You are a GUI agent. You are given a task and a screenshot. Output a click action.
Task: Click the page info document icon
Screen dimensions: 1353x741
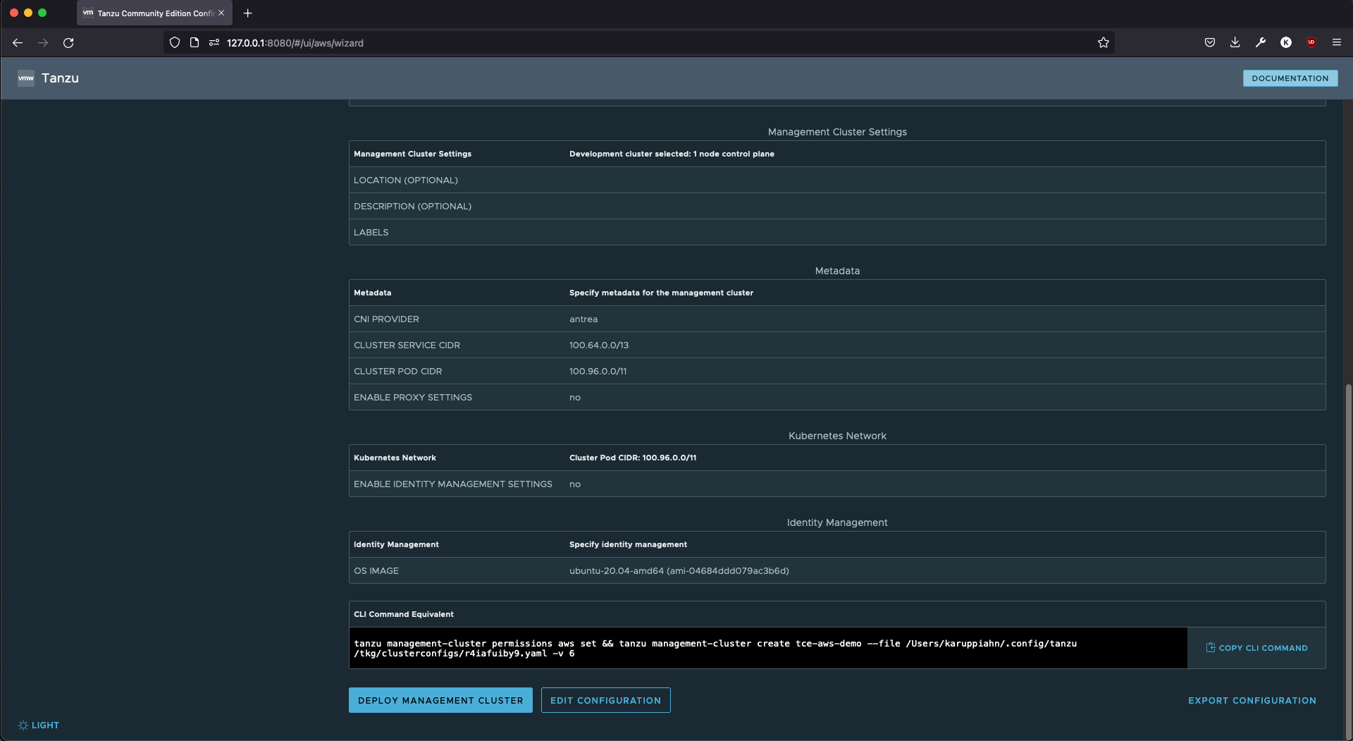(194, 43)
